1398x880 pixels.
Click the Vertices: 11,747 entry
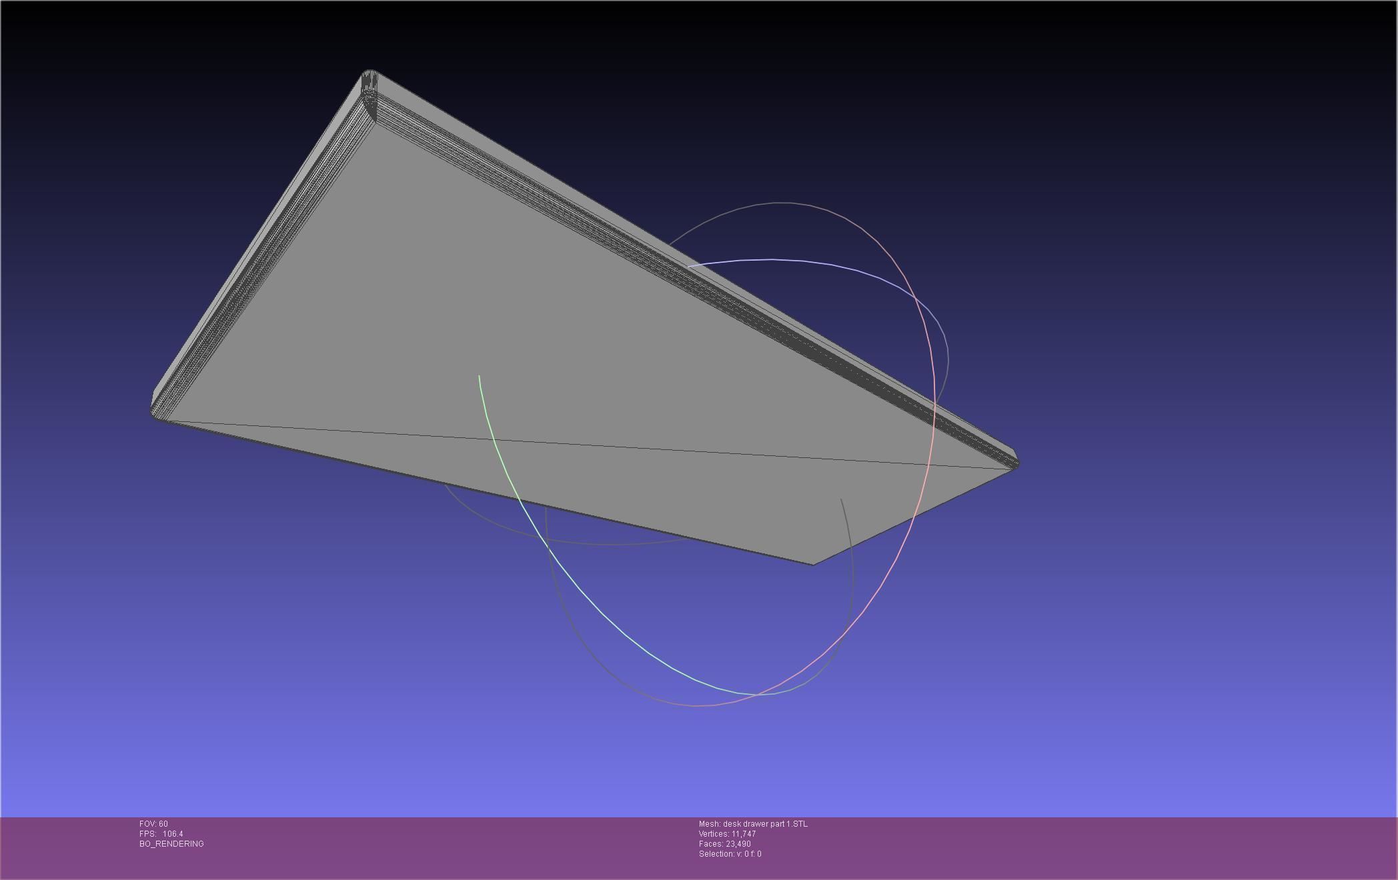pyautogui.click(x=727, y=834)
